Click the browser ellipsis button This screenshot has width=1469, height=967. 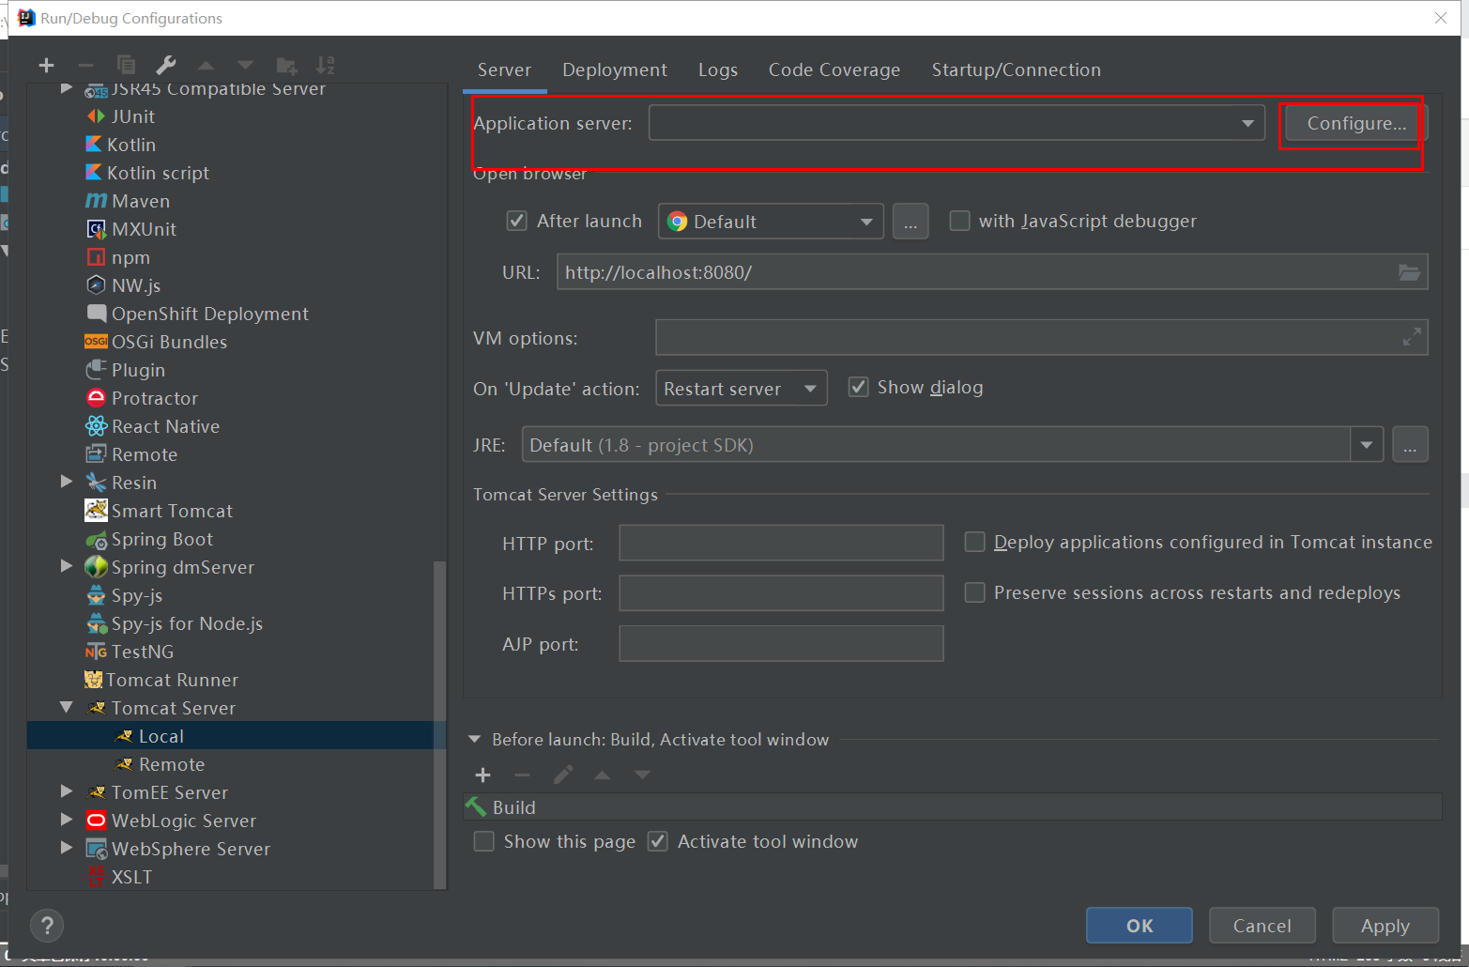910,222
